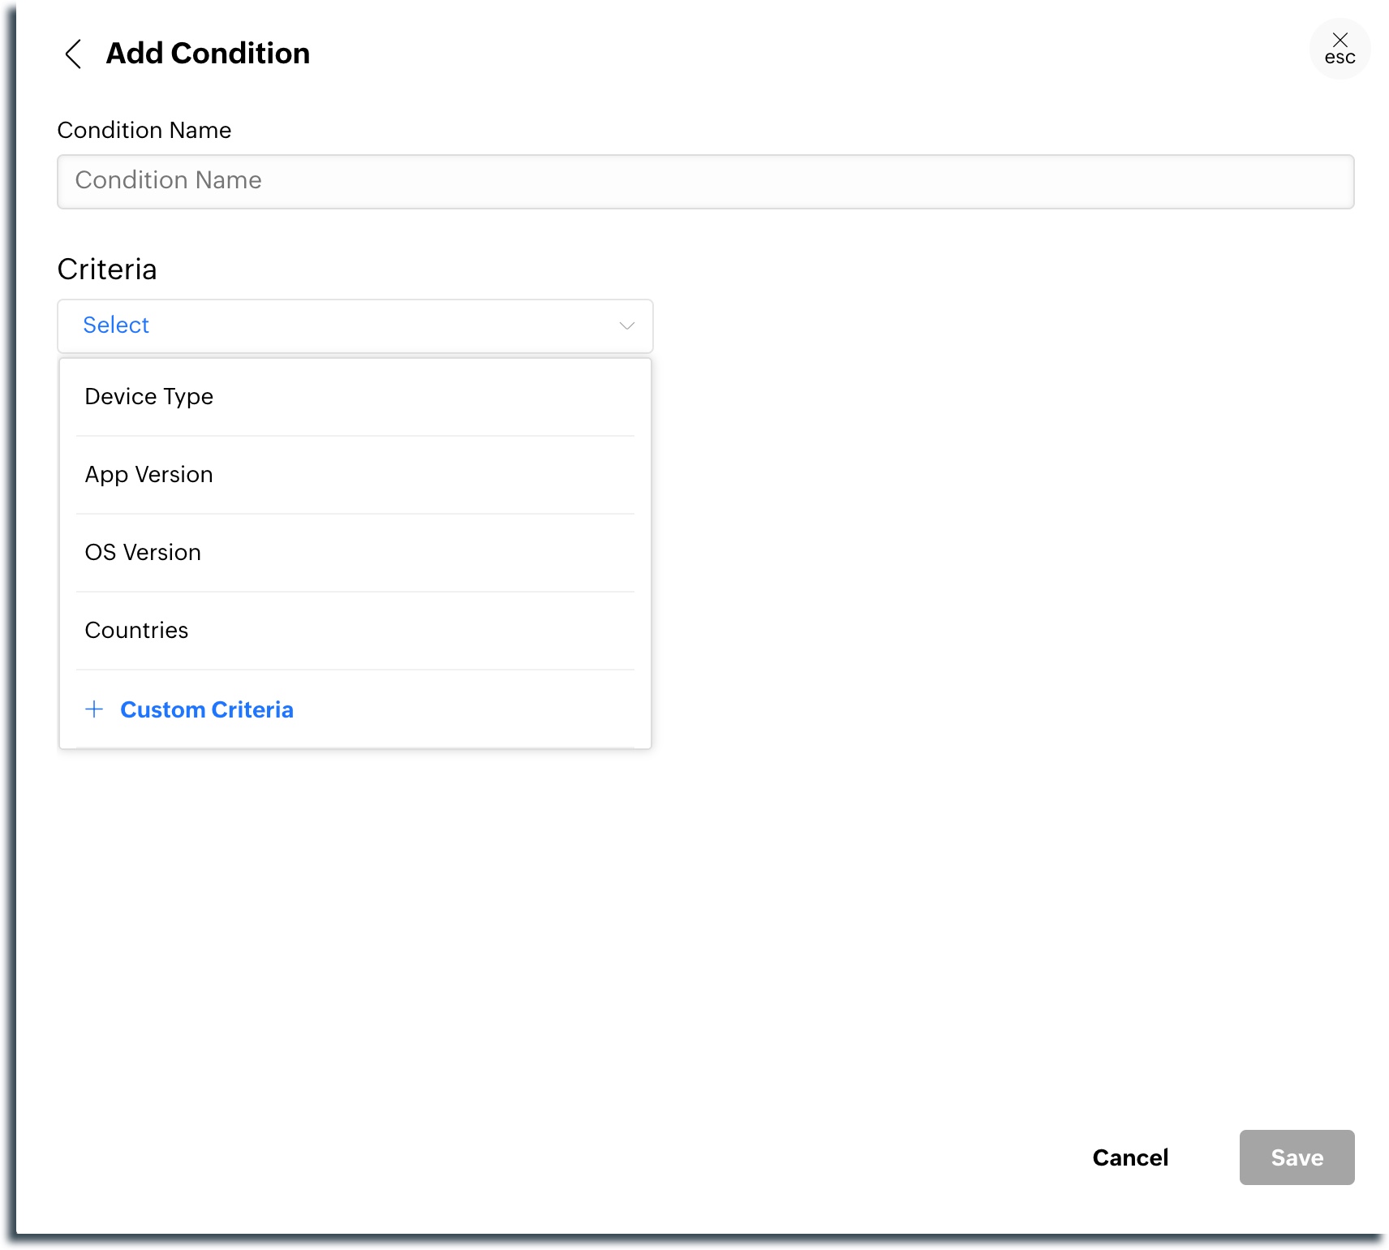Click the Add Condition heading text
Screen dimensions: 1389x1250
pyautogui.click(x=208, y=54)
